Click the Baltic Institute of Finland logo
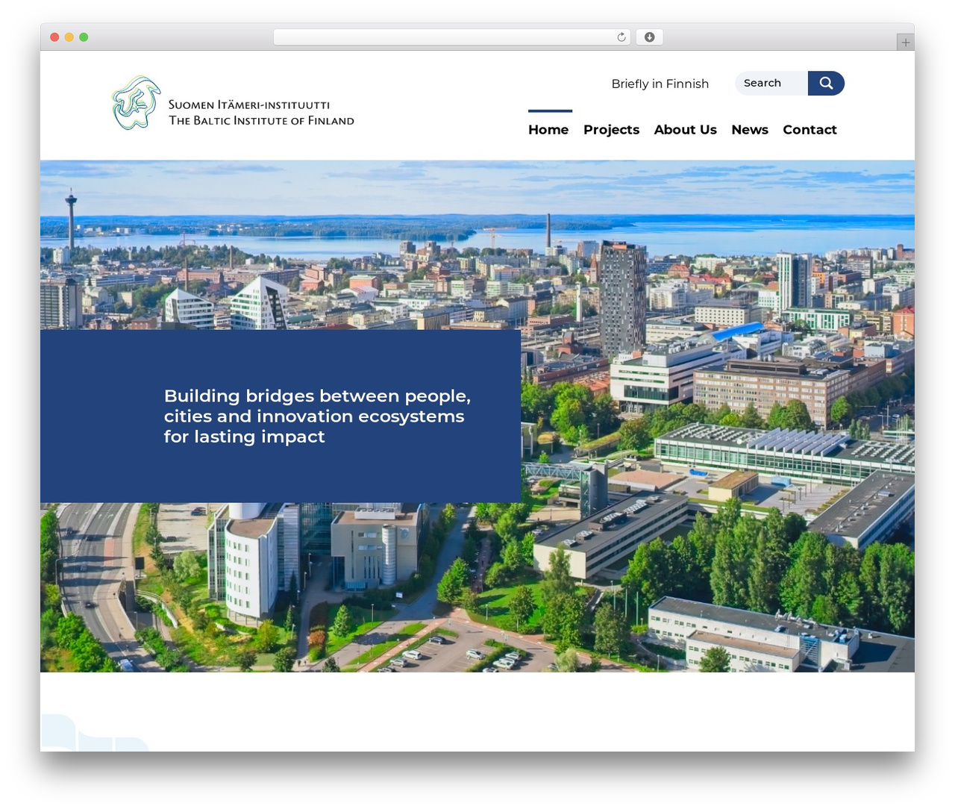 click(x=233, y=103)
